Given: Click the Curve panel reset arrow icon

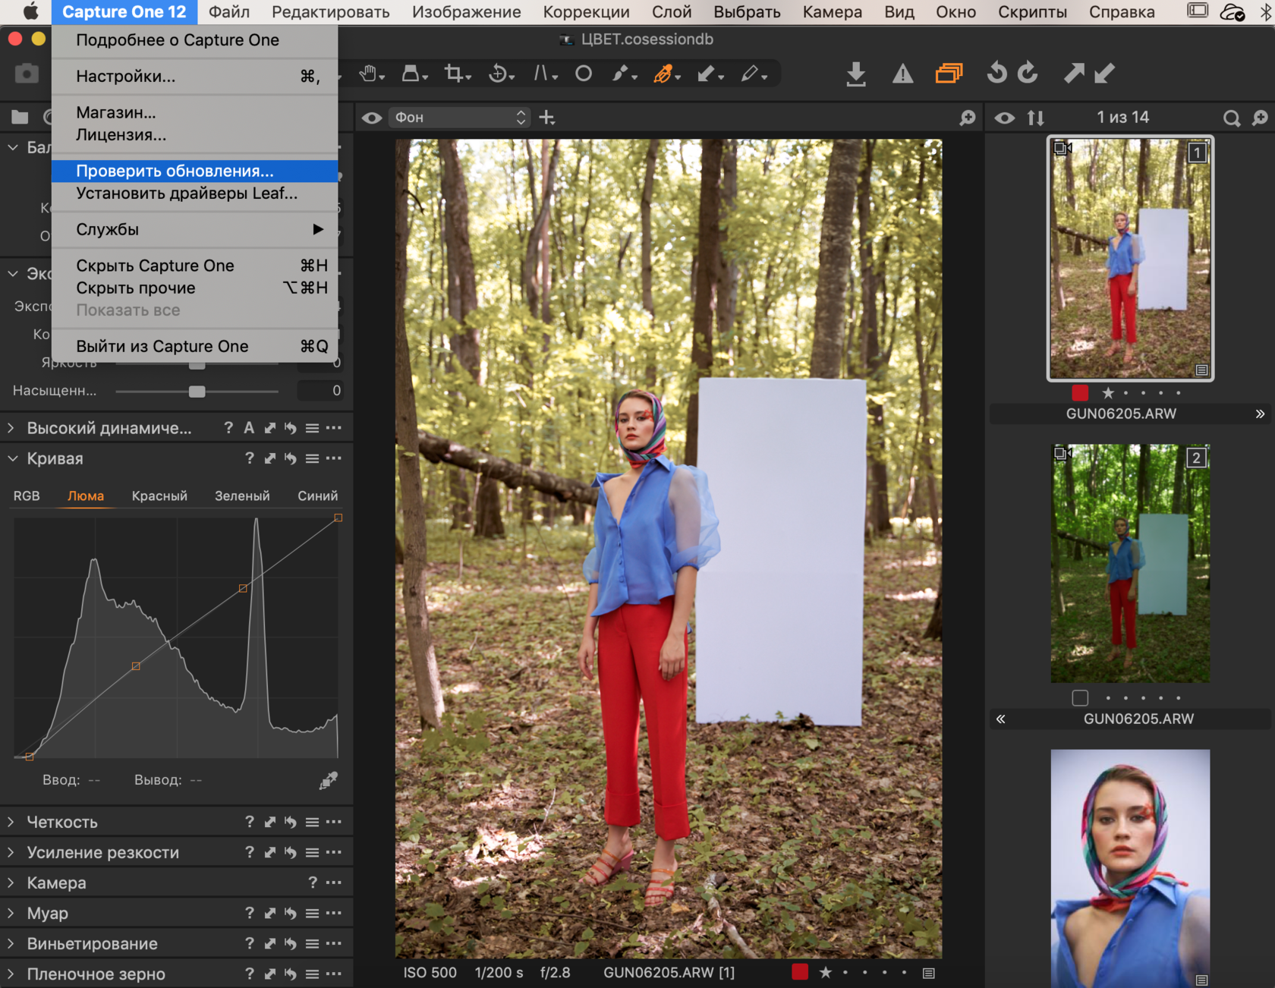Looking at the screenshot, I should [291, 458].
